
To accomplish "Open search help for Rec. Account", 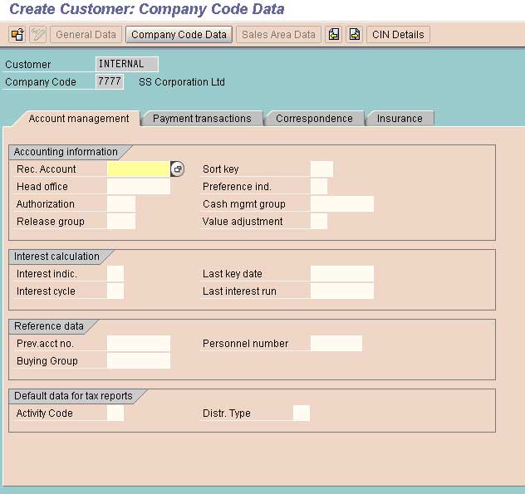I will 178,169.
